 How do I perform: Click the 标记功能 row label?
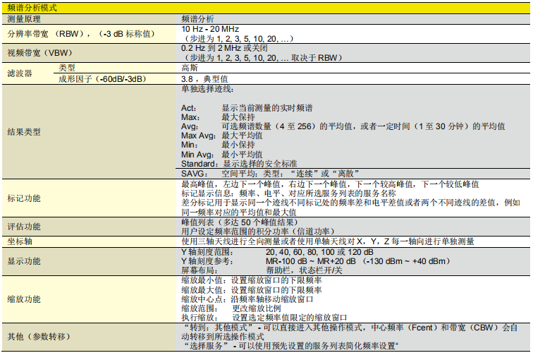tap(25, 198)
